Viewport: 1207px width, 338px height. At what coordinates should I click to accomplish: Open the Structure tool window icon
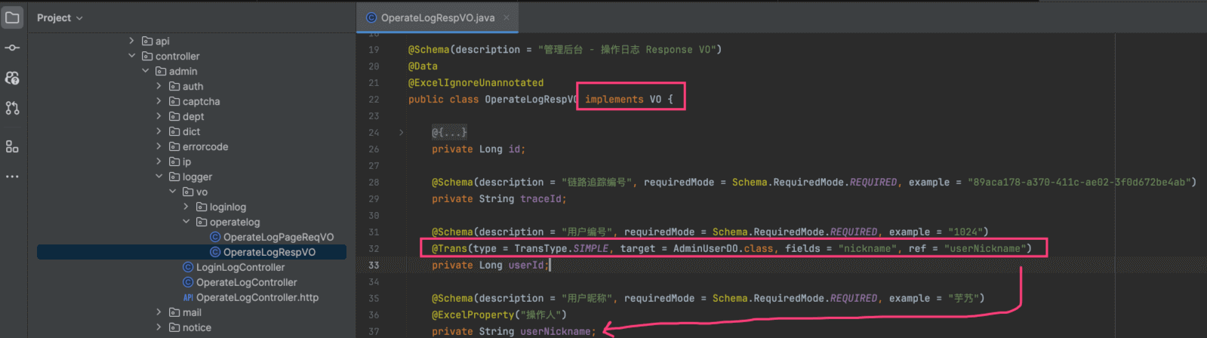click(12, 146)
